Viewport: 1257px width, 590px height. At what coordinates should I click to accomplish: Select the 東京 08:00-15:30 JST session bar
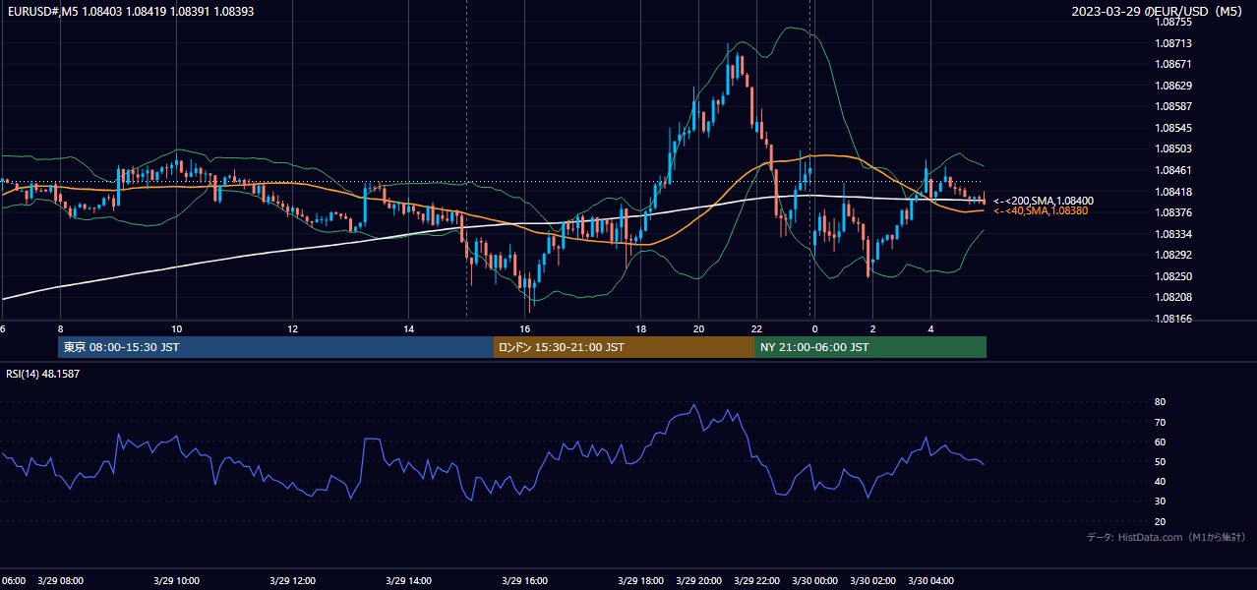coord(275,347)
